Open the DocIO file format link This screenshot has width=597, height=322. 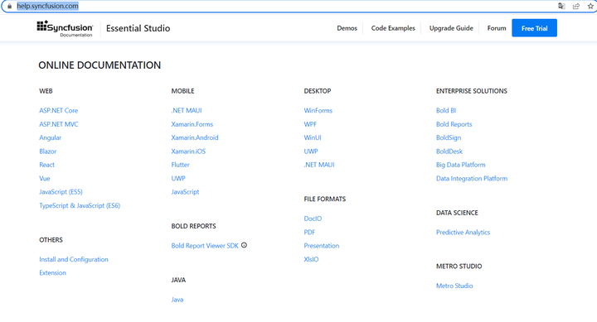[x=313, y=219]
